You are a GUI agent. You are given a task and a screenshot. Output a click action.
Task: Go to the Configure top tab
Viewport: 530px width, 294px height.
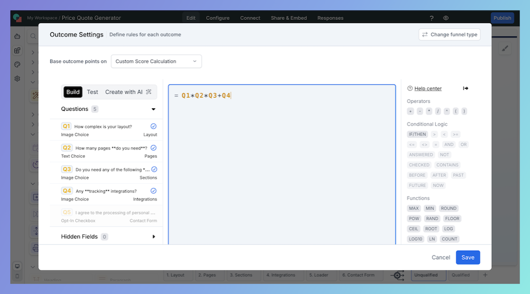tap(218, 18)
